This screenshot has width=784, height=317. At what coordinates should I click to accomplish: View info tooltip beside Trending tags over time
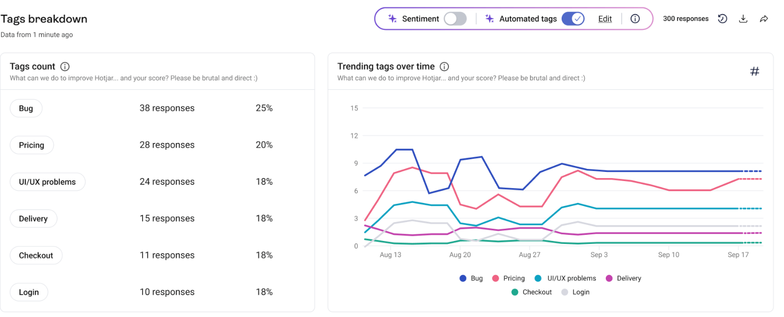tap(444, 66)
